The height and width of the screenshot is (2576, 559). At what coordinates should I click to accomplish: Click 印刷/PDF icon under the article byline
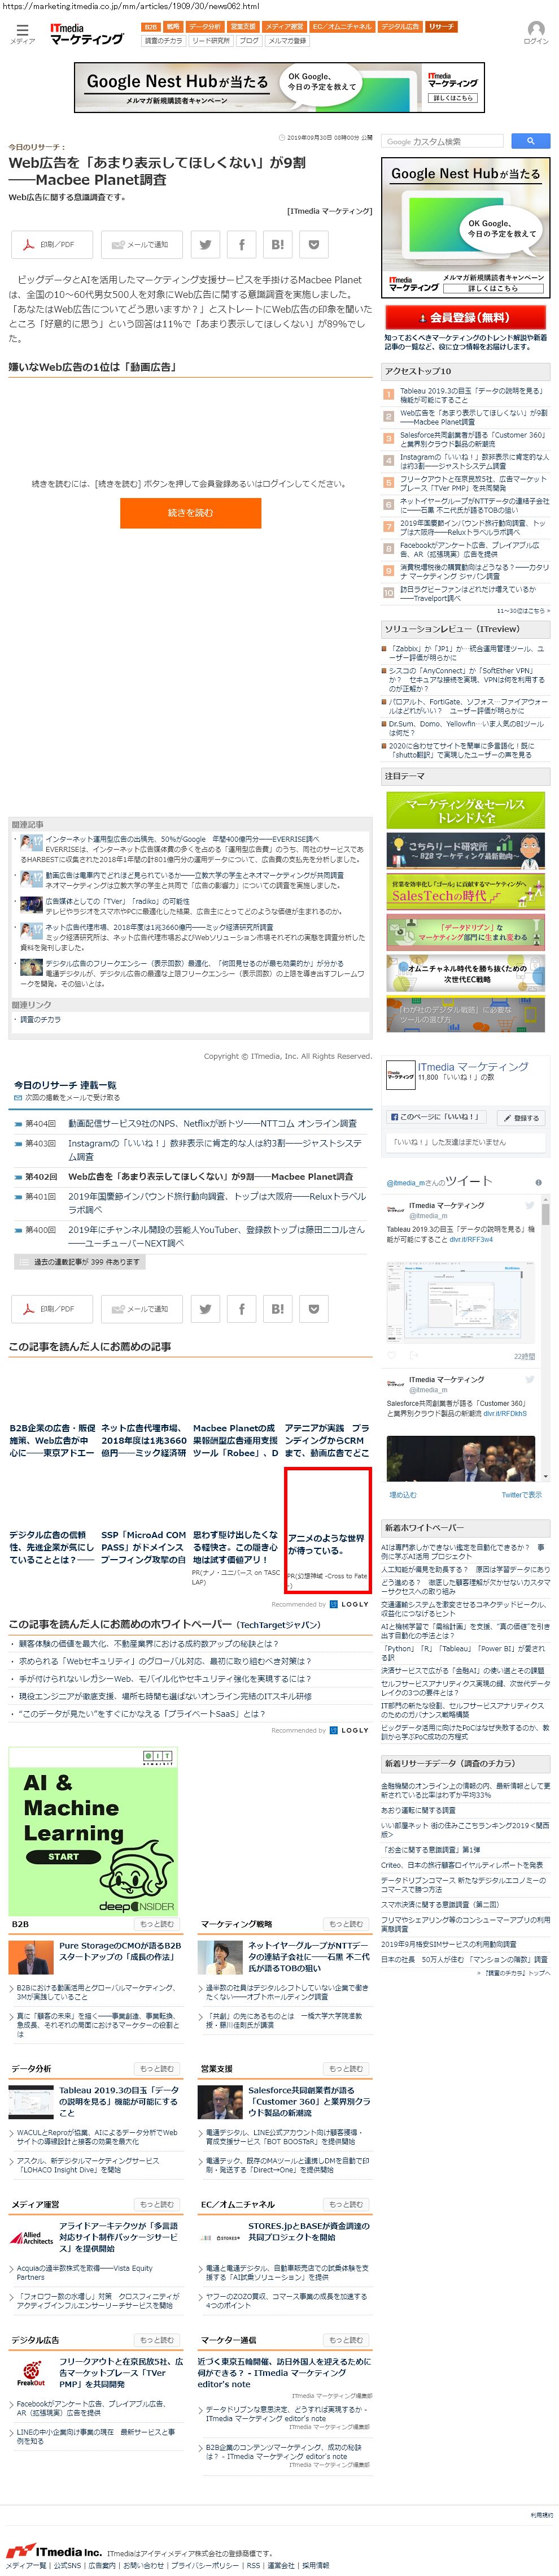pos(52,244)
